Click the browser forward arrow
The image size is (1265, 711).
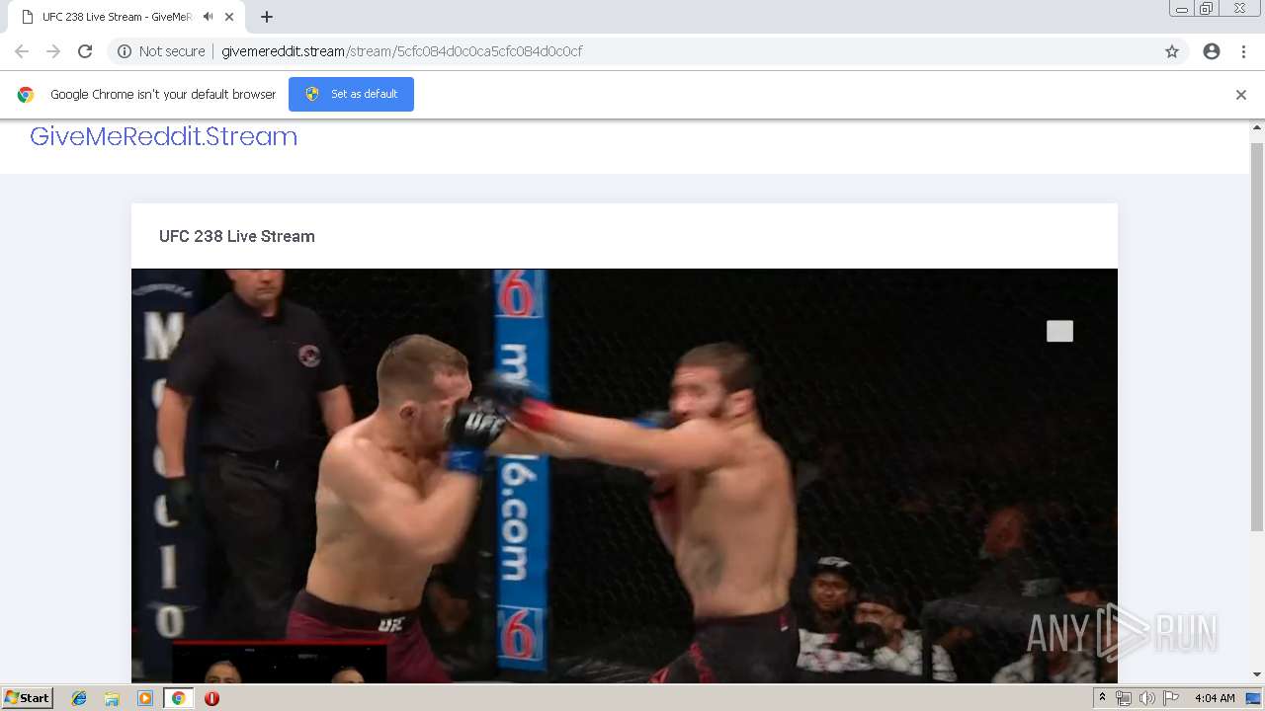[53, 51]
